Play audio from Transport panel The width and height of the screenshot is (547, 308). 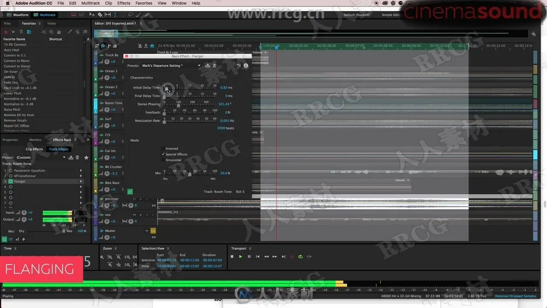click(241, 257)
